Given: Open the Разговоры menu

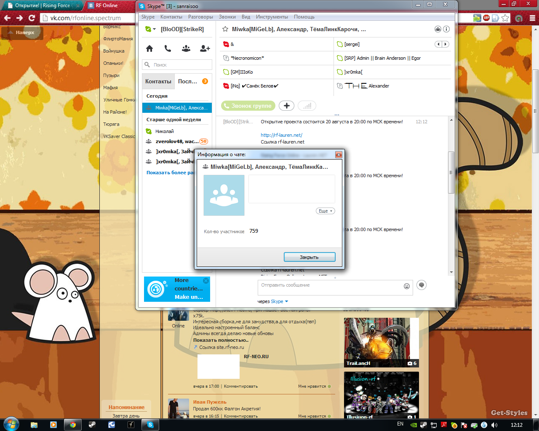Looking at the screenshot, I should click(x=200, y=17).
